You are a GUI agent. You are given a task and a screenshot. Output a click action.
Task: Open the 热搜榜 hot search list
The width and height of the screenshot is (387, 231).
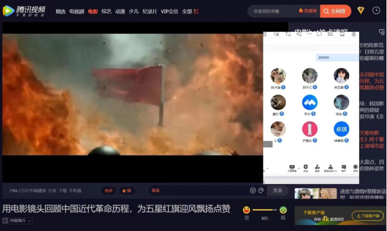pos(308,11)
